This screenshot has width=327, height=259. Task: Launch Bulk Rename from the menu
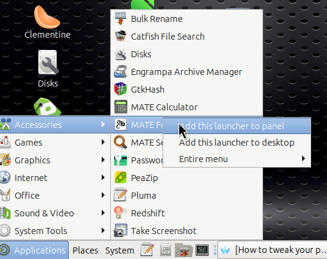click(187, 19)
